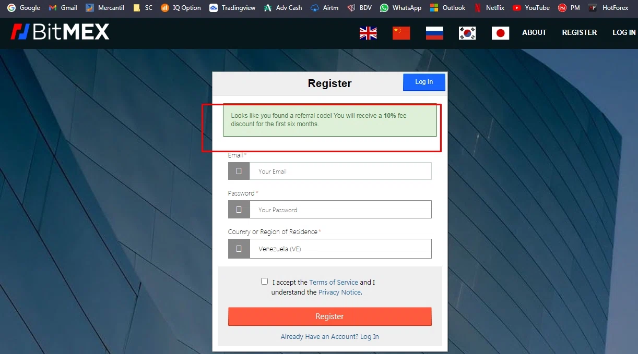
Task: Click the icon beside Email field
Action: pyautogui.click(x=239, y=171)
